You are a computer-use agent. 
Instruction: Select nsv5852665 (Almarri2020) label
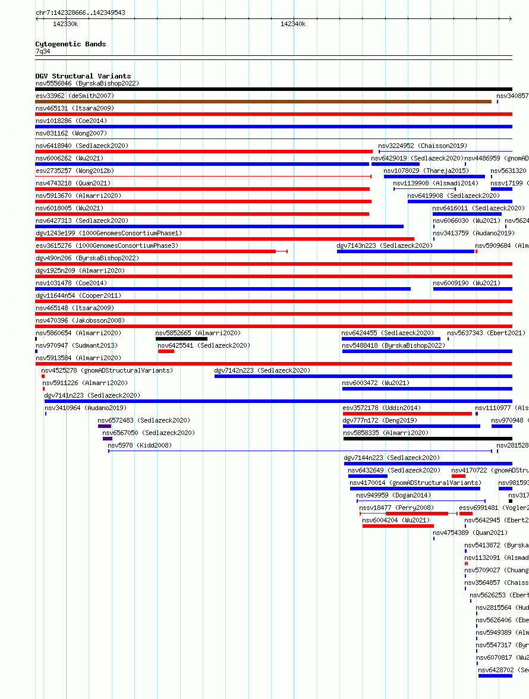click(198, 333)
